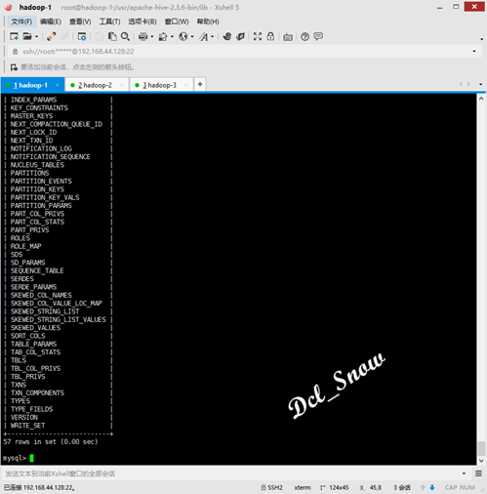Click the paste clipboard toolbar icon
The height and width of the screenshot is (494, 487).
[x=112, y=36]
